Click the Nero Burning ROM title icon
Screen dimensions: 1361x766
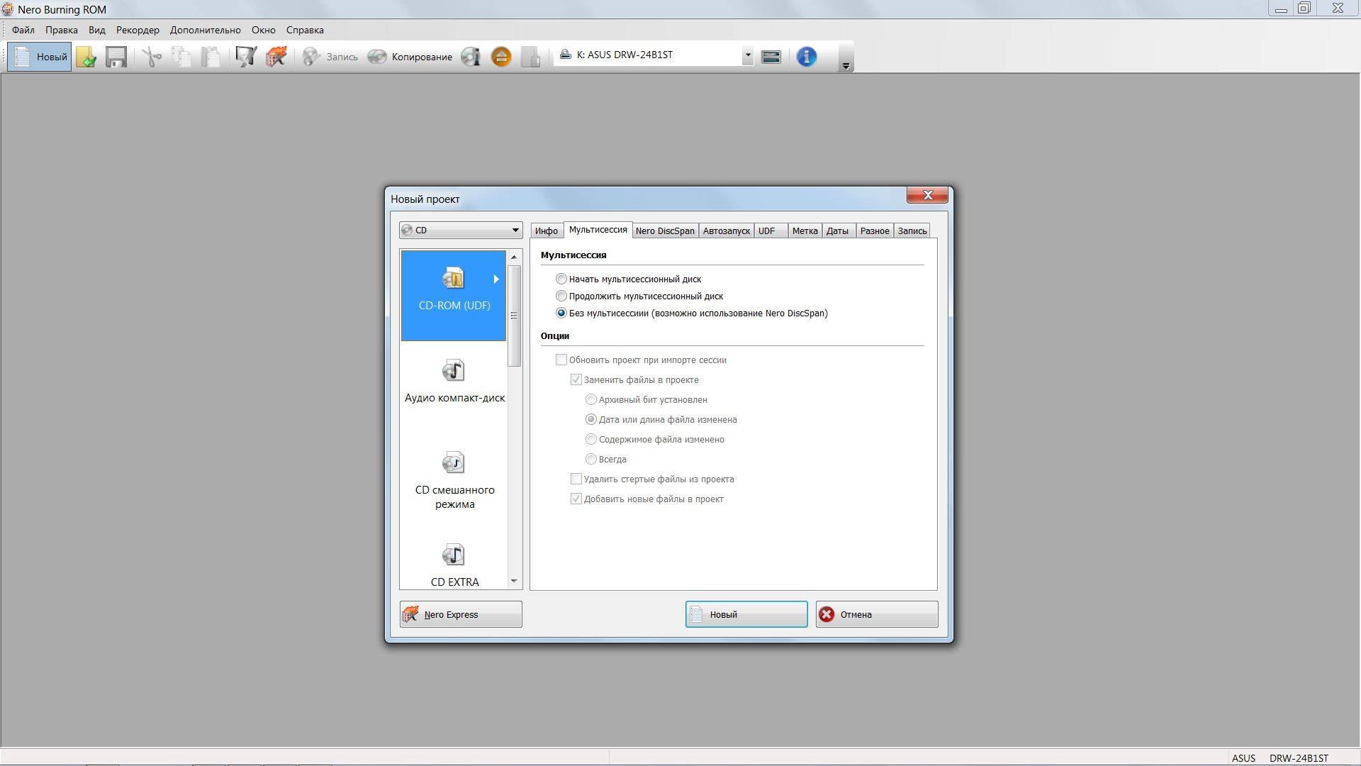coord(8,10)
